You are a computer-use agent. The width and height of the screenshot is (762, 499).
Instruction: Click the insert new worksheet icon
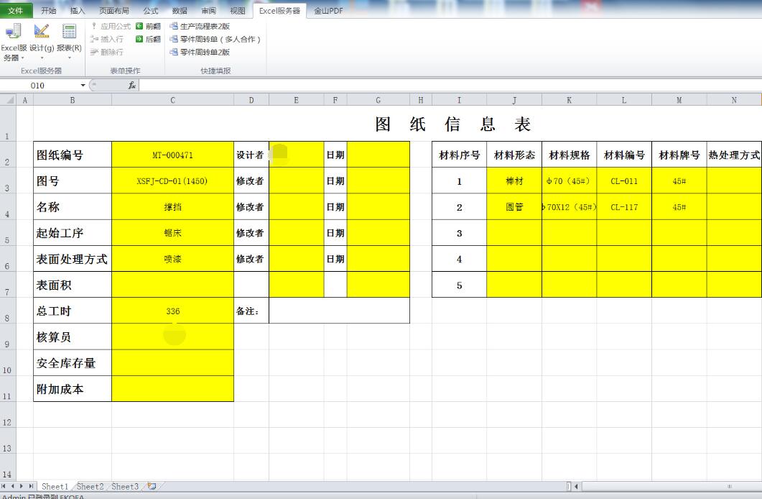point(152,487)
